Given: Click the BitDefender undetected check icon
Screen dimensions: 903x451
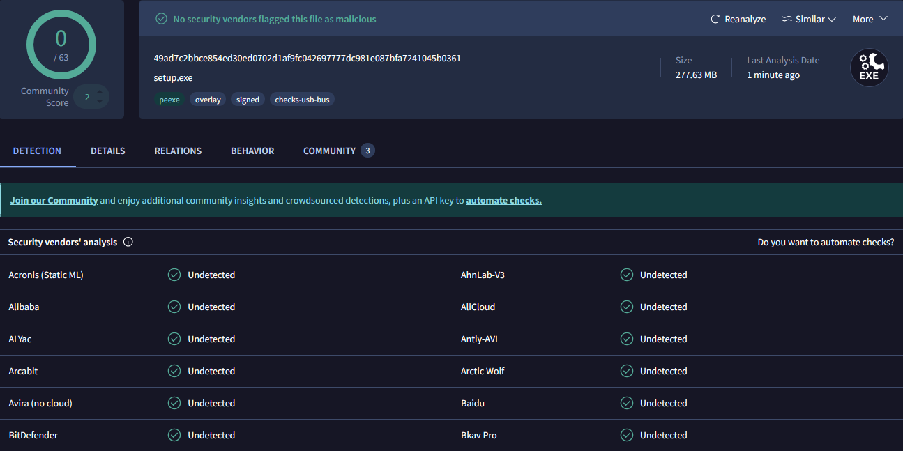Looking at the screenshot, I should click(x=174, y=436).
